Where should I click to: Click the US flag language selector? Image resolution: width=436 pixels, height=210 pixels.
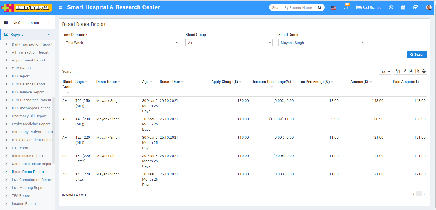[333, 8]
